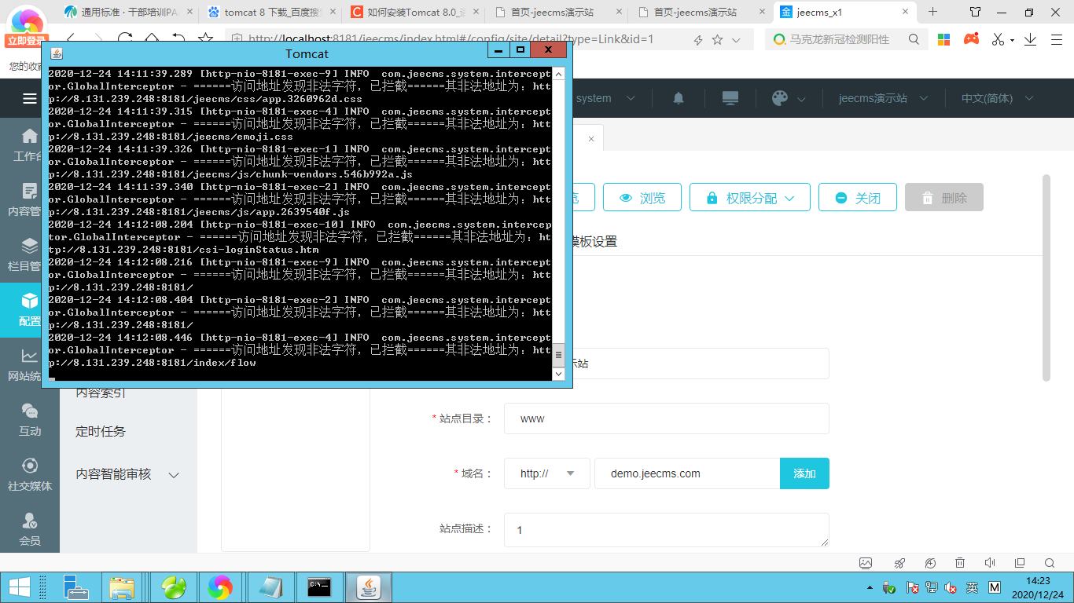Image resolution: width=1074 pixels, height=603 pixels.
Task: Open the browser scissors screenshot tool
Action: pyautogui.click(x=998, y=39)
